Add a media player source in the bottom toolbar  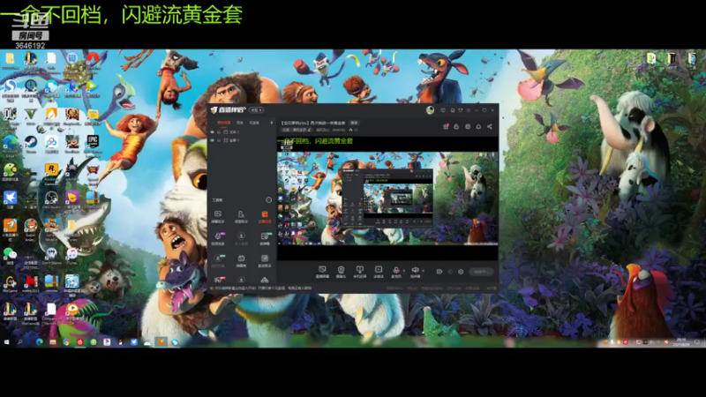(x=379, y=272)
